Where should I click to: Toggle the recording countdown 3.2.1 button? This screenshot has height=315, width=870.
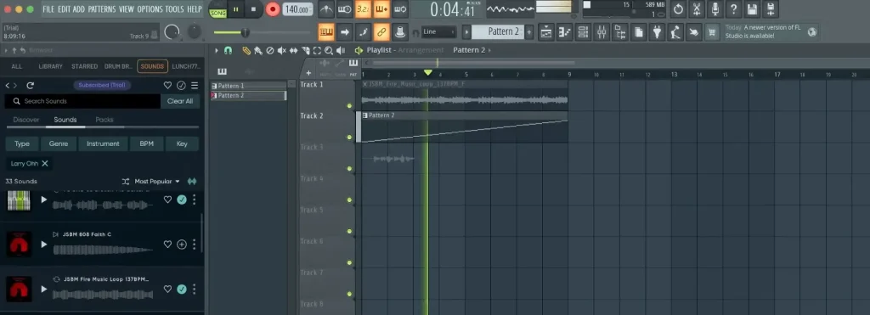[x=363, y=8]
